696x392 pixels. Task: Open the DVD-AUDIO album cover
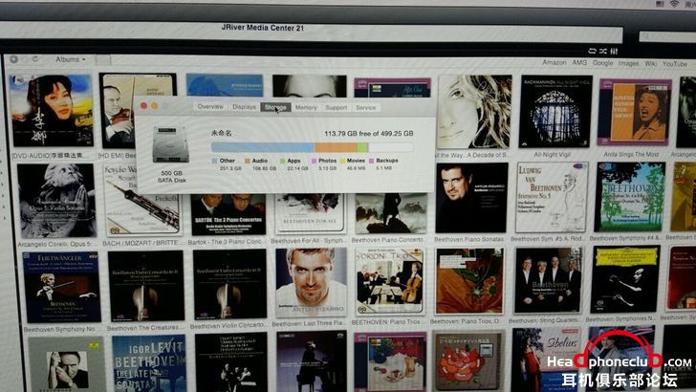[x=52, y=111]
